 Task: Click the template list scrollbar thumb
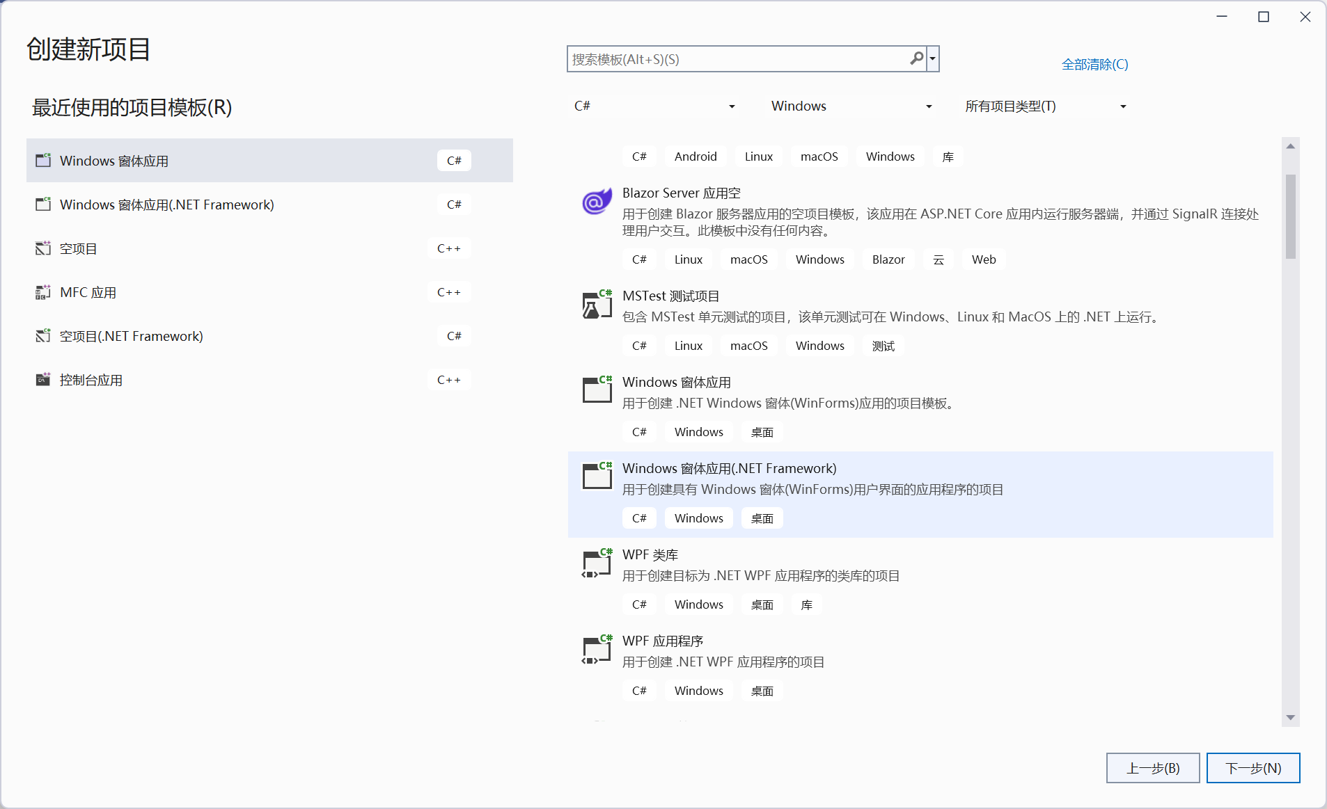(1291, 216)
